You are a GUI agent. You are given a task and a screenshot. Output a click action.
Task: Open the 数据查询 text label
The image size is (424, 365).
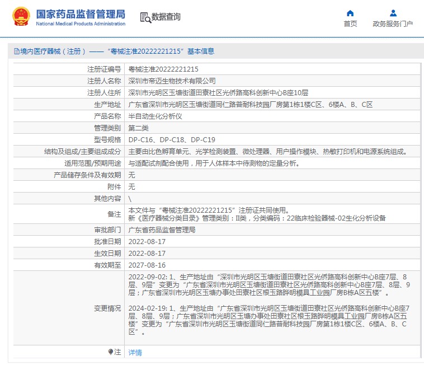pos(166,17)
